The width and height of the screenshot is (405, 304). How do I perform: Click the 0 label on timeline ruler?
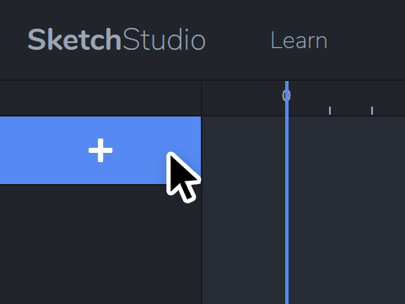(x=286, y=95)
